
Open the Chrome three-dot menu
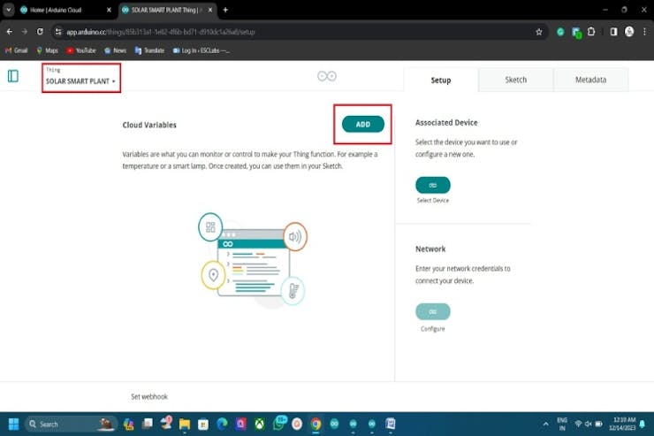tap(644, 32)
